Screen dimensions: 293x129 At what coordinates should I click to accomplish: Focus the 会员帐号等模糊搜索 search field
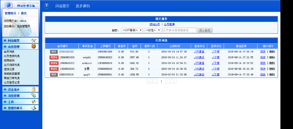tap(179, 30)
